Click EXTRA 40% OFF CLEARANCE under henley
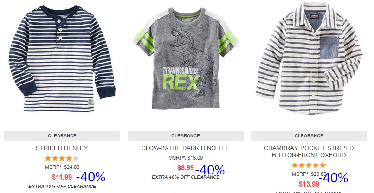Image resolution: width=374 pixels, height=193 pixels. (x=62, y=187)
